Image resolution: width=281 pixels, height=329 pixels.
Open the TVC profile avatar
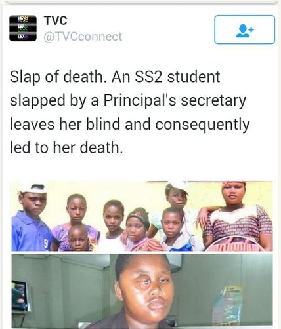(23, 28)
